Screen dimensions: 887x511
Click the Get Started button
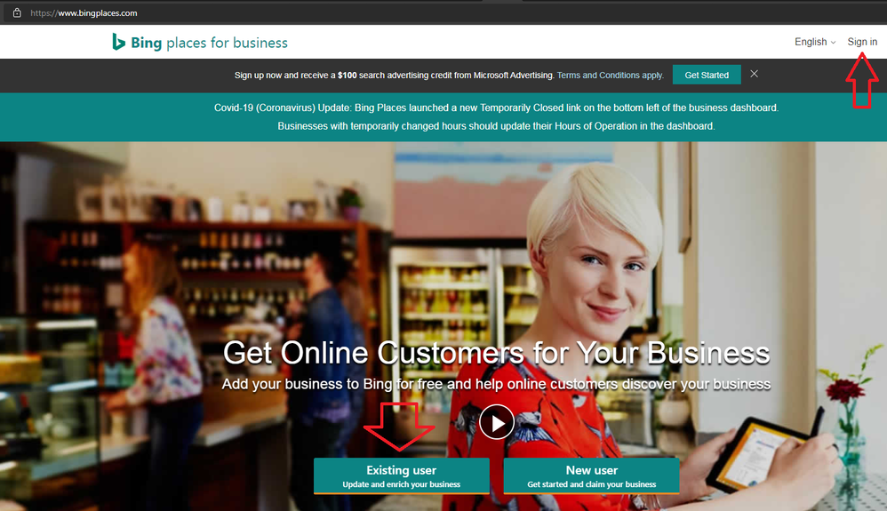tap(707, 75)
